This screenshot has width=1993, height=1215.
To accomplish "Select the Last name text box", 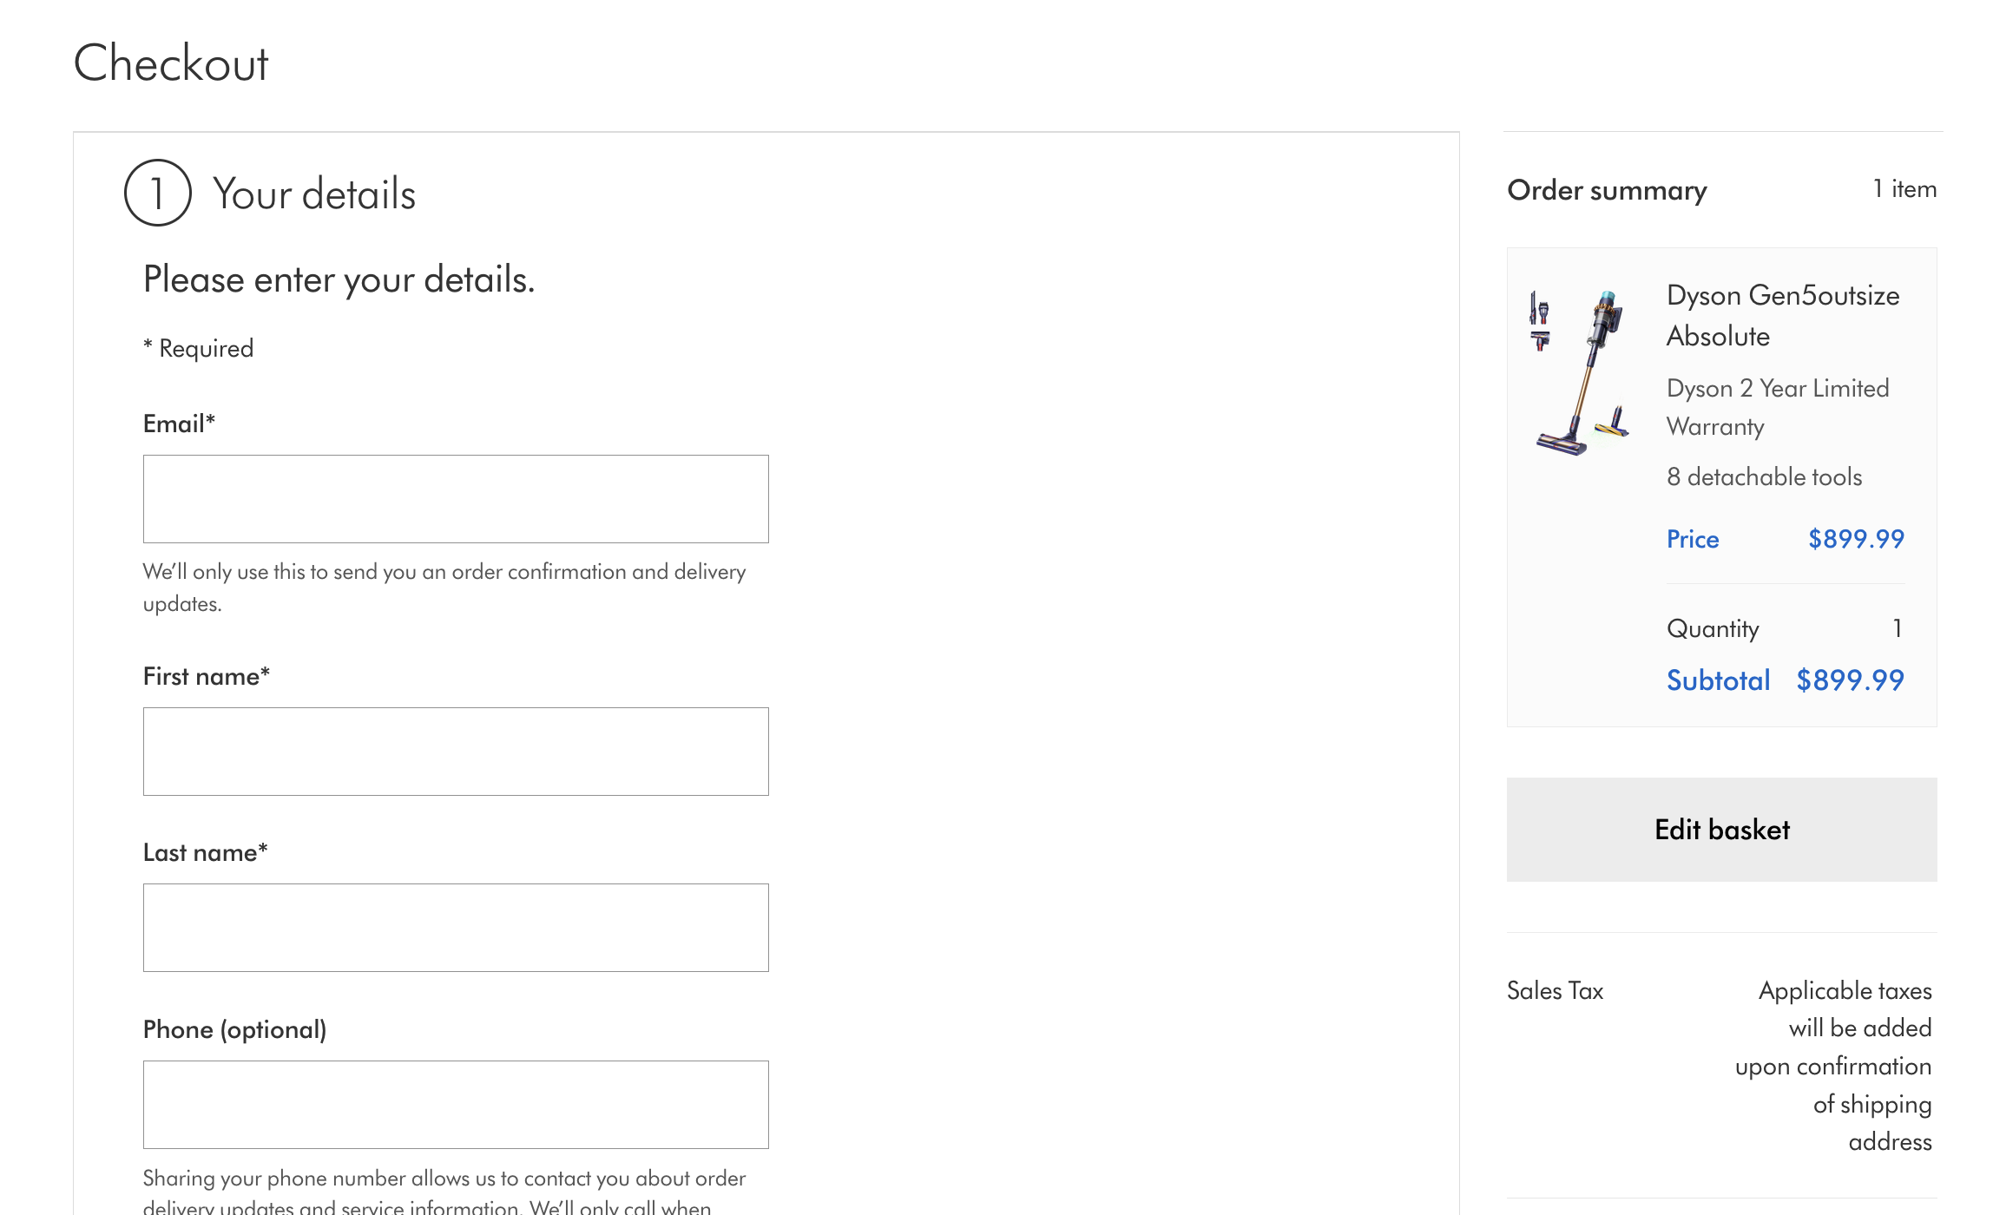I will tap(456, 928).
